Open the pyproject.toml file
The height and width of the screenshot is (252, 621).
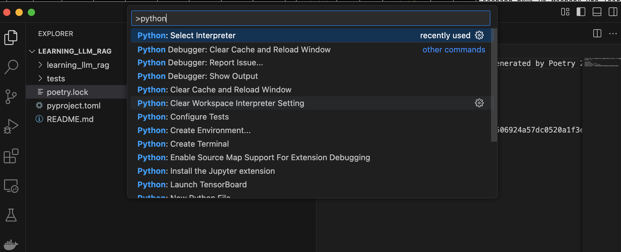click(76, 105)
